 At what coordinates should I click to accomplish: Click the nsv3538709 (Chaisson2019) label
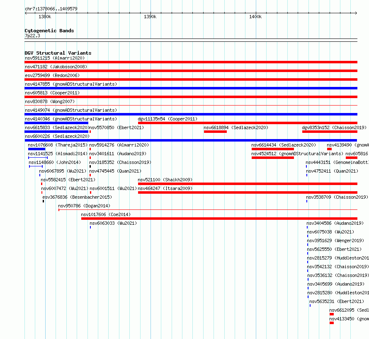[337, 197]
